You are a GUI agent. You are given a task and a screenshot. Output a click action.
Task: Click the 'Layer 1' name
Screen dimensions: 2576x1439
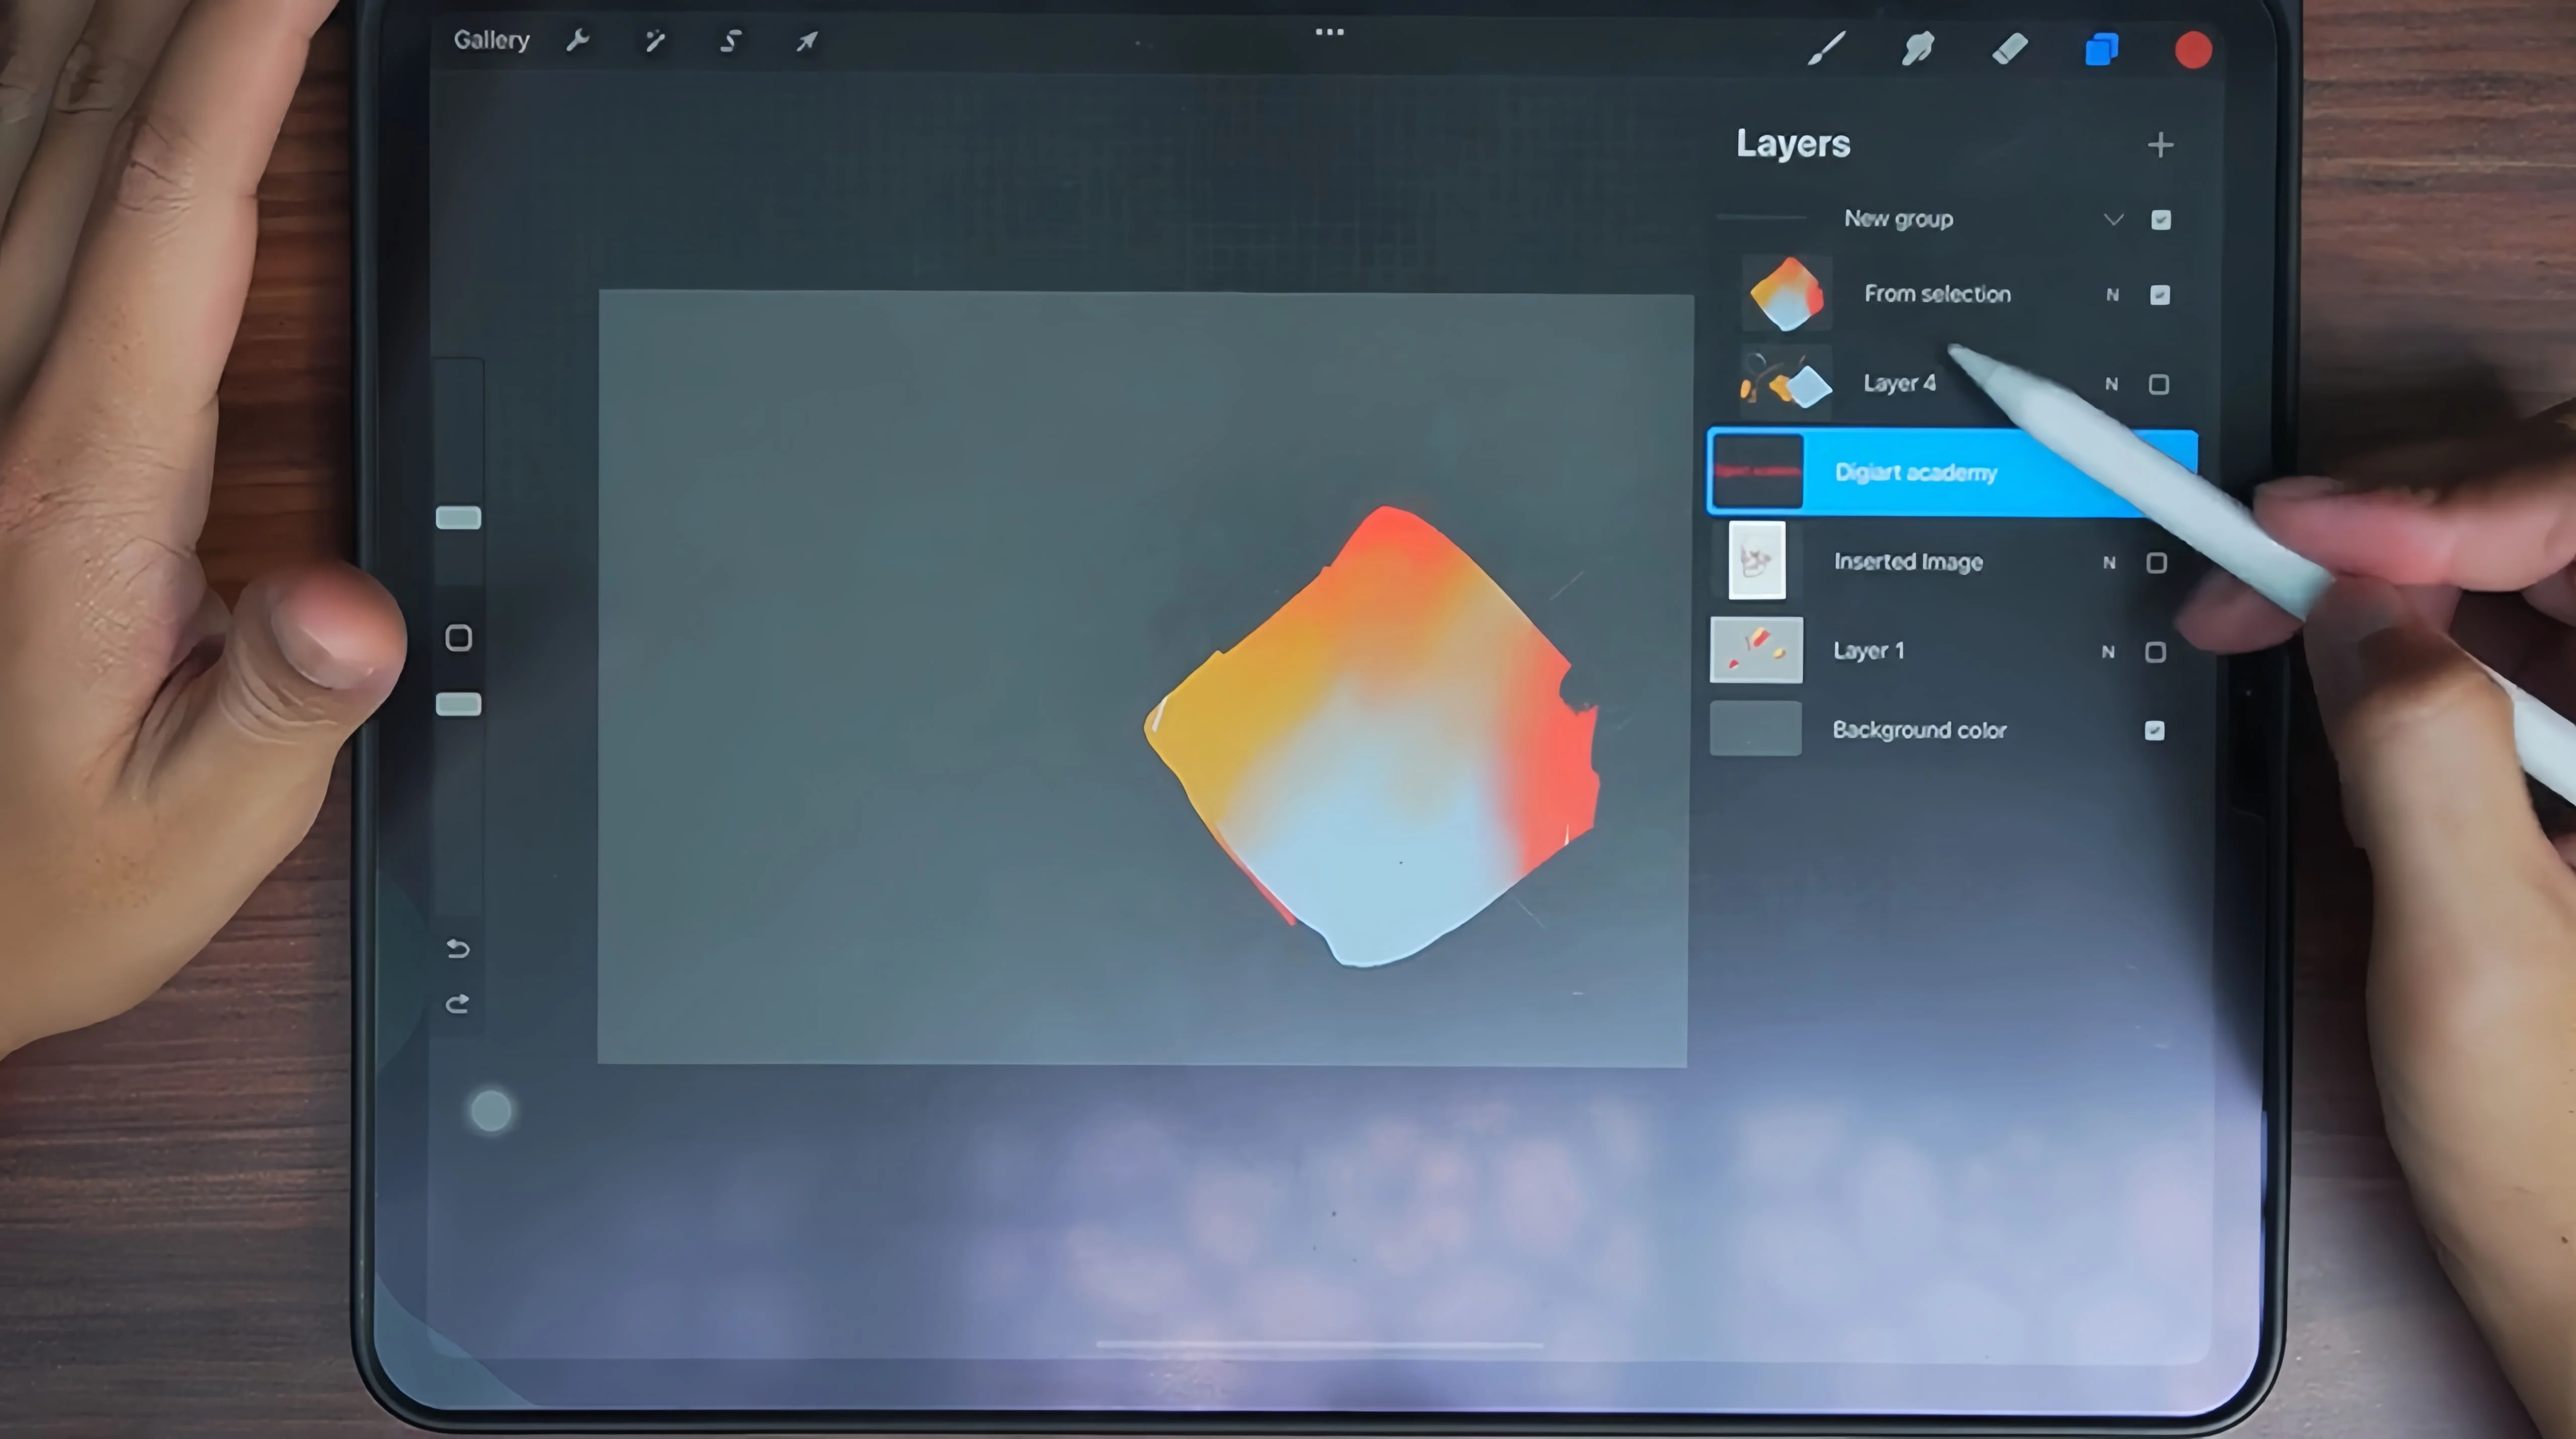(x=1868, y=651)
